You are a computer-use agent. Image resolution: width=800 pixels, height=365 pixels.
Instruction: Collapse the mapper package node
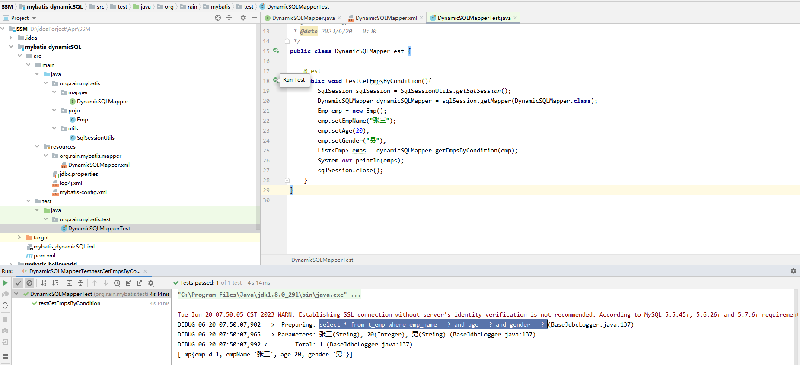(54, 92)
